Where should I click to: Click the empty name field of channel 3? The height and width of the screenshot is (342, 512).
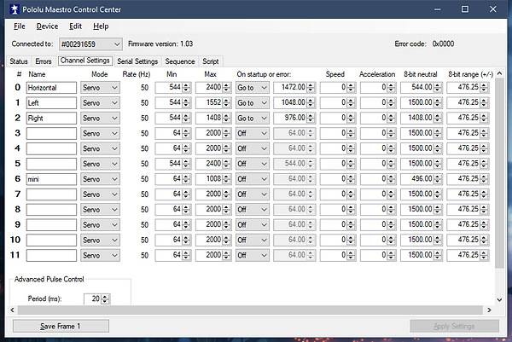point(51,133)
